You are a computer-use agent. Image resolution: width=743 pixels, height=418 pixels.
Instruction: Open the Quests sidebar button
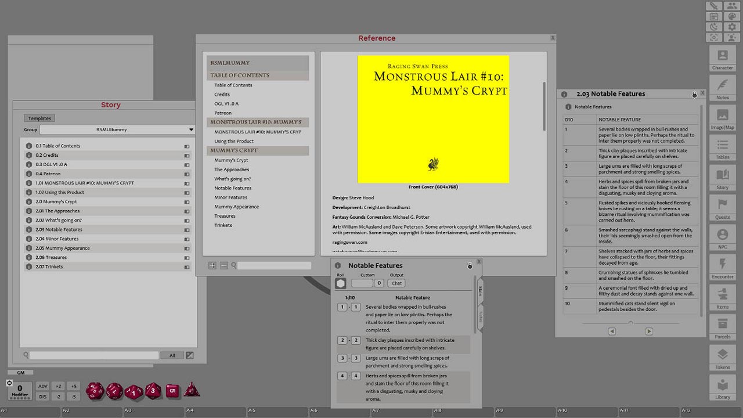722,209
